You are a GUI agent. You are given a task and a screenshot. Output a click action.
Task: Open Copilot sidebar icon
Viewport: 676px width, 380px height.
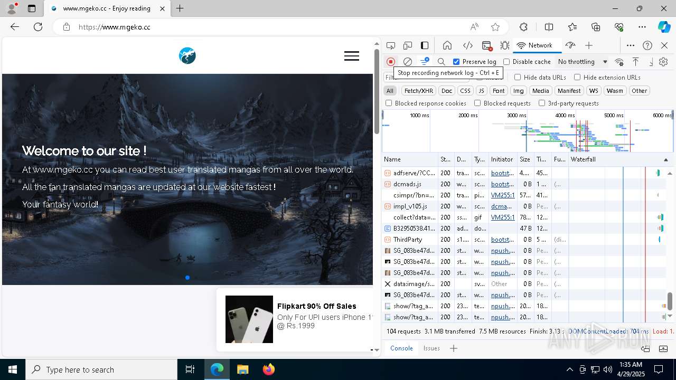point(664,27)
